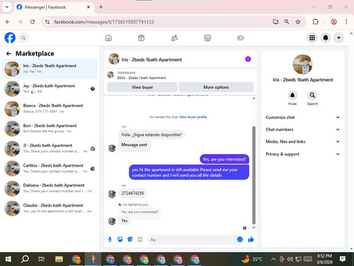Go to the Home feed icon
This screenshot has width=354, height=266.
click(108, 38)
